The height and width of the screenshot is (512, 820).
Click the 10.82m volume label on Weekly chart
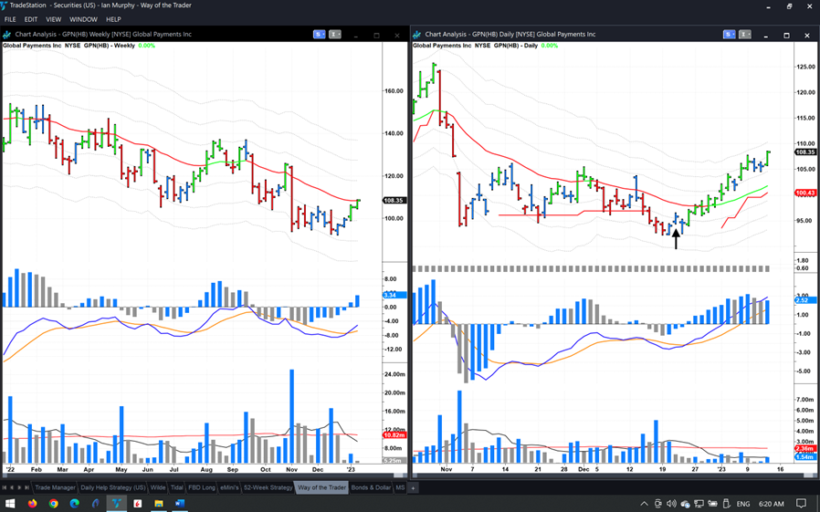[394, 435]
